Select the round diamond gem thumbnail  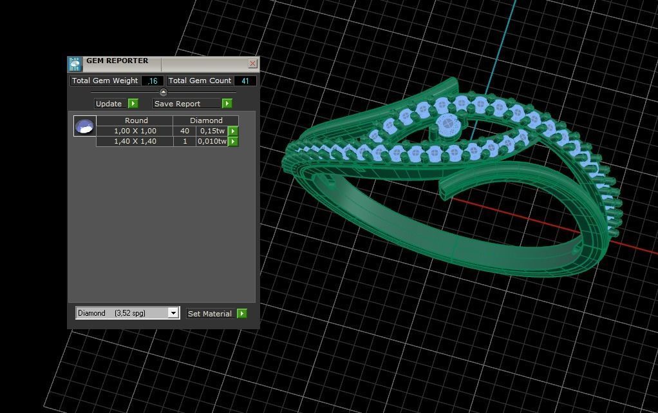85,126
